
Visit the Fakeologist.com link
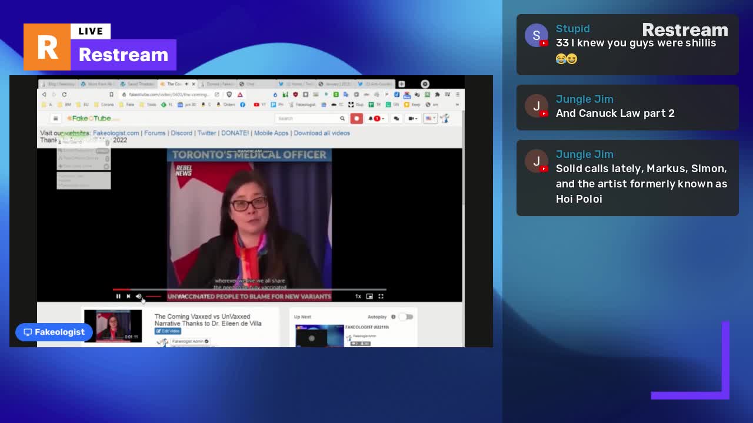pos(116,133)
